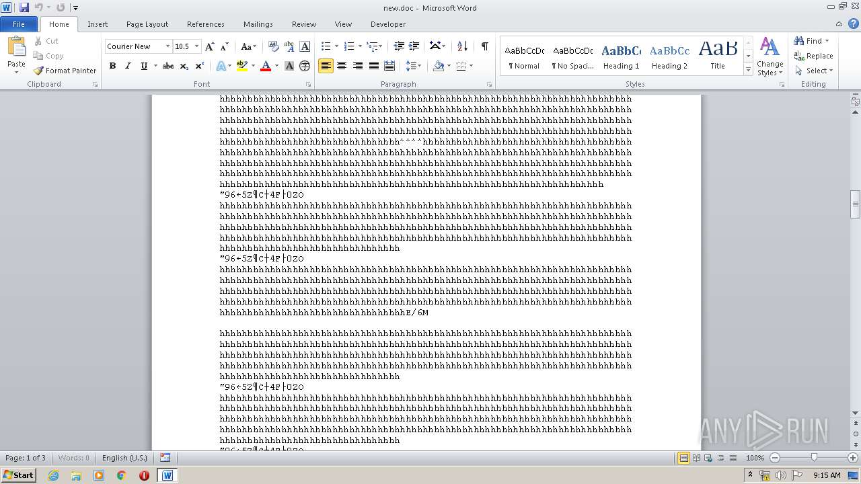Switch to the Page Layout tab
The height and width of the screenshot is (484, 861).
pyautogui.click(x=147, y=24)
